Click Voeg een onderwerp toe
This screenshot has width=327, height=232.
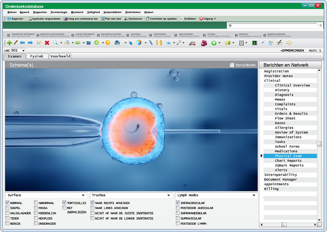coord(81,19)
